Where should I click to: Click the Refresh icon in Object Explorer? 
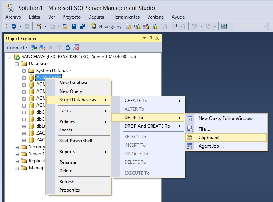pos(68,47)
